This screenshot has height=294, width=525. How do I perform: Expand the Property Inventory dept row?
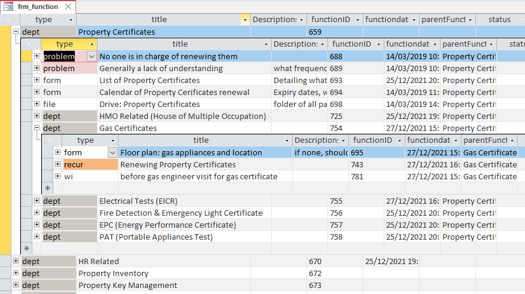[16, 273]
